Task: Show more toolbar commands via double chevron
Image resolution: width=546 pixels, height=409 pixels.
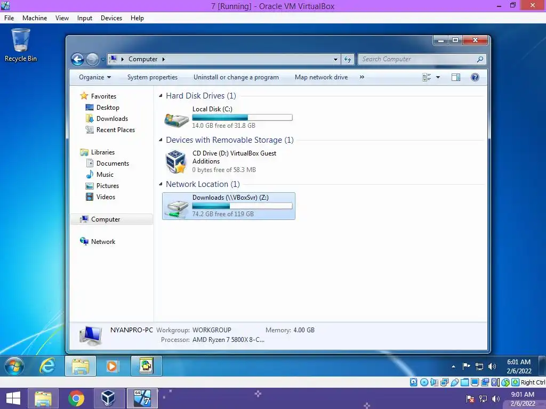Action: pos(362,77)
